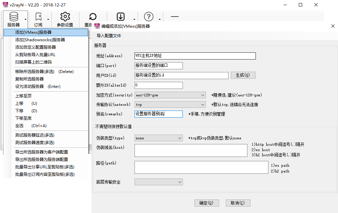Click the 别名(remarks) input field
This screenshot has width=338, height=213.
point(159,114)
